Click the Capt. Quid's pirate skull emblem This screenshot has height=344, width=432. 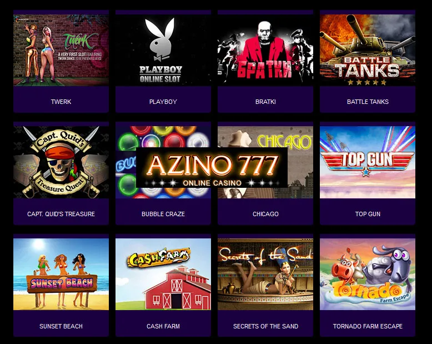pyautogui.click(x=61, y=162)
